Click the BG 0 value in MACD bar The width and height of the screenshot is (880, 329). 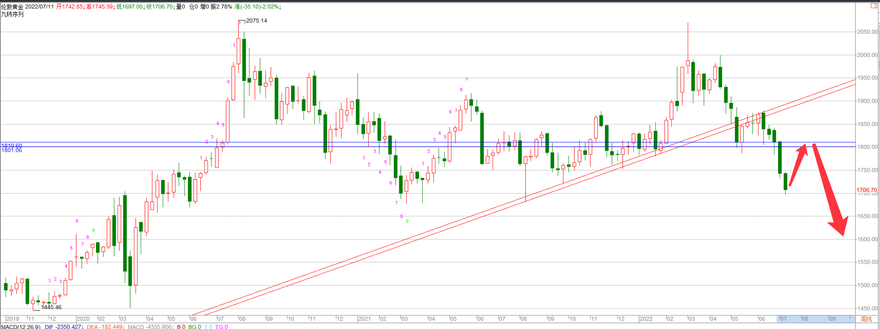(x=195, y=327)
